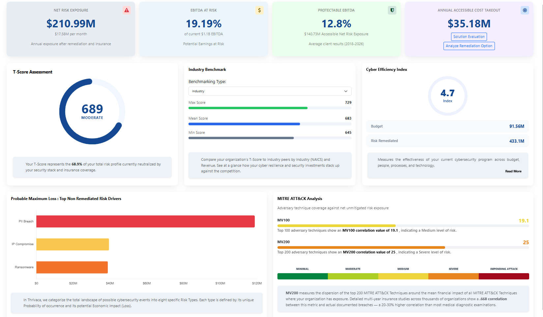The height and width of the screenshot is (317, 543).
Task: Click the shield icon on Protectable EBITDA card
Action: coord(392,10)
